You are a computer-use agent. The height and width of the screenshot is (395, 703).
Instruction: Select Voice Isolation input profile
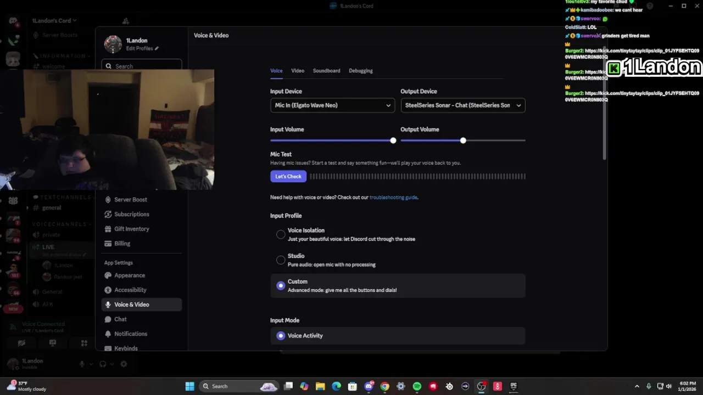[x=281, y=234]
